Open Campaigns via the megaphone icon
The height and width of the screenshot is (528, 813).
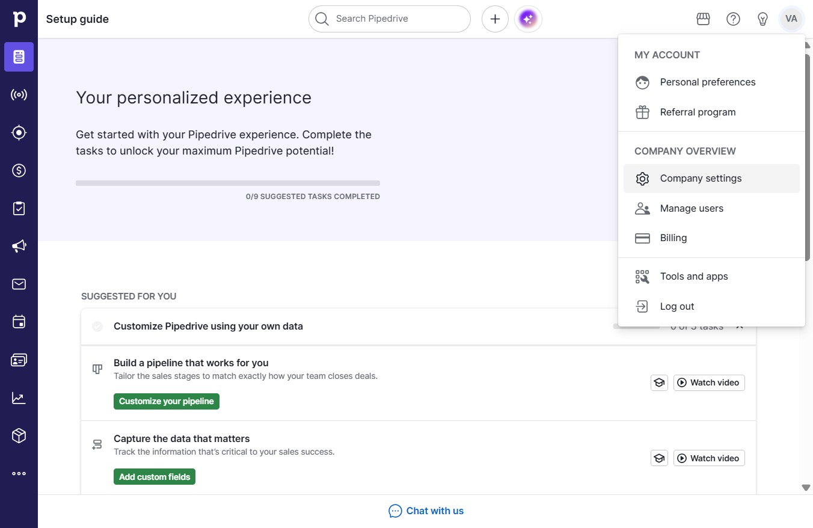pos(19,247)
